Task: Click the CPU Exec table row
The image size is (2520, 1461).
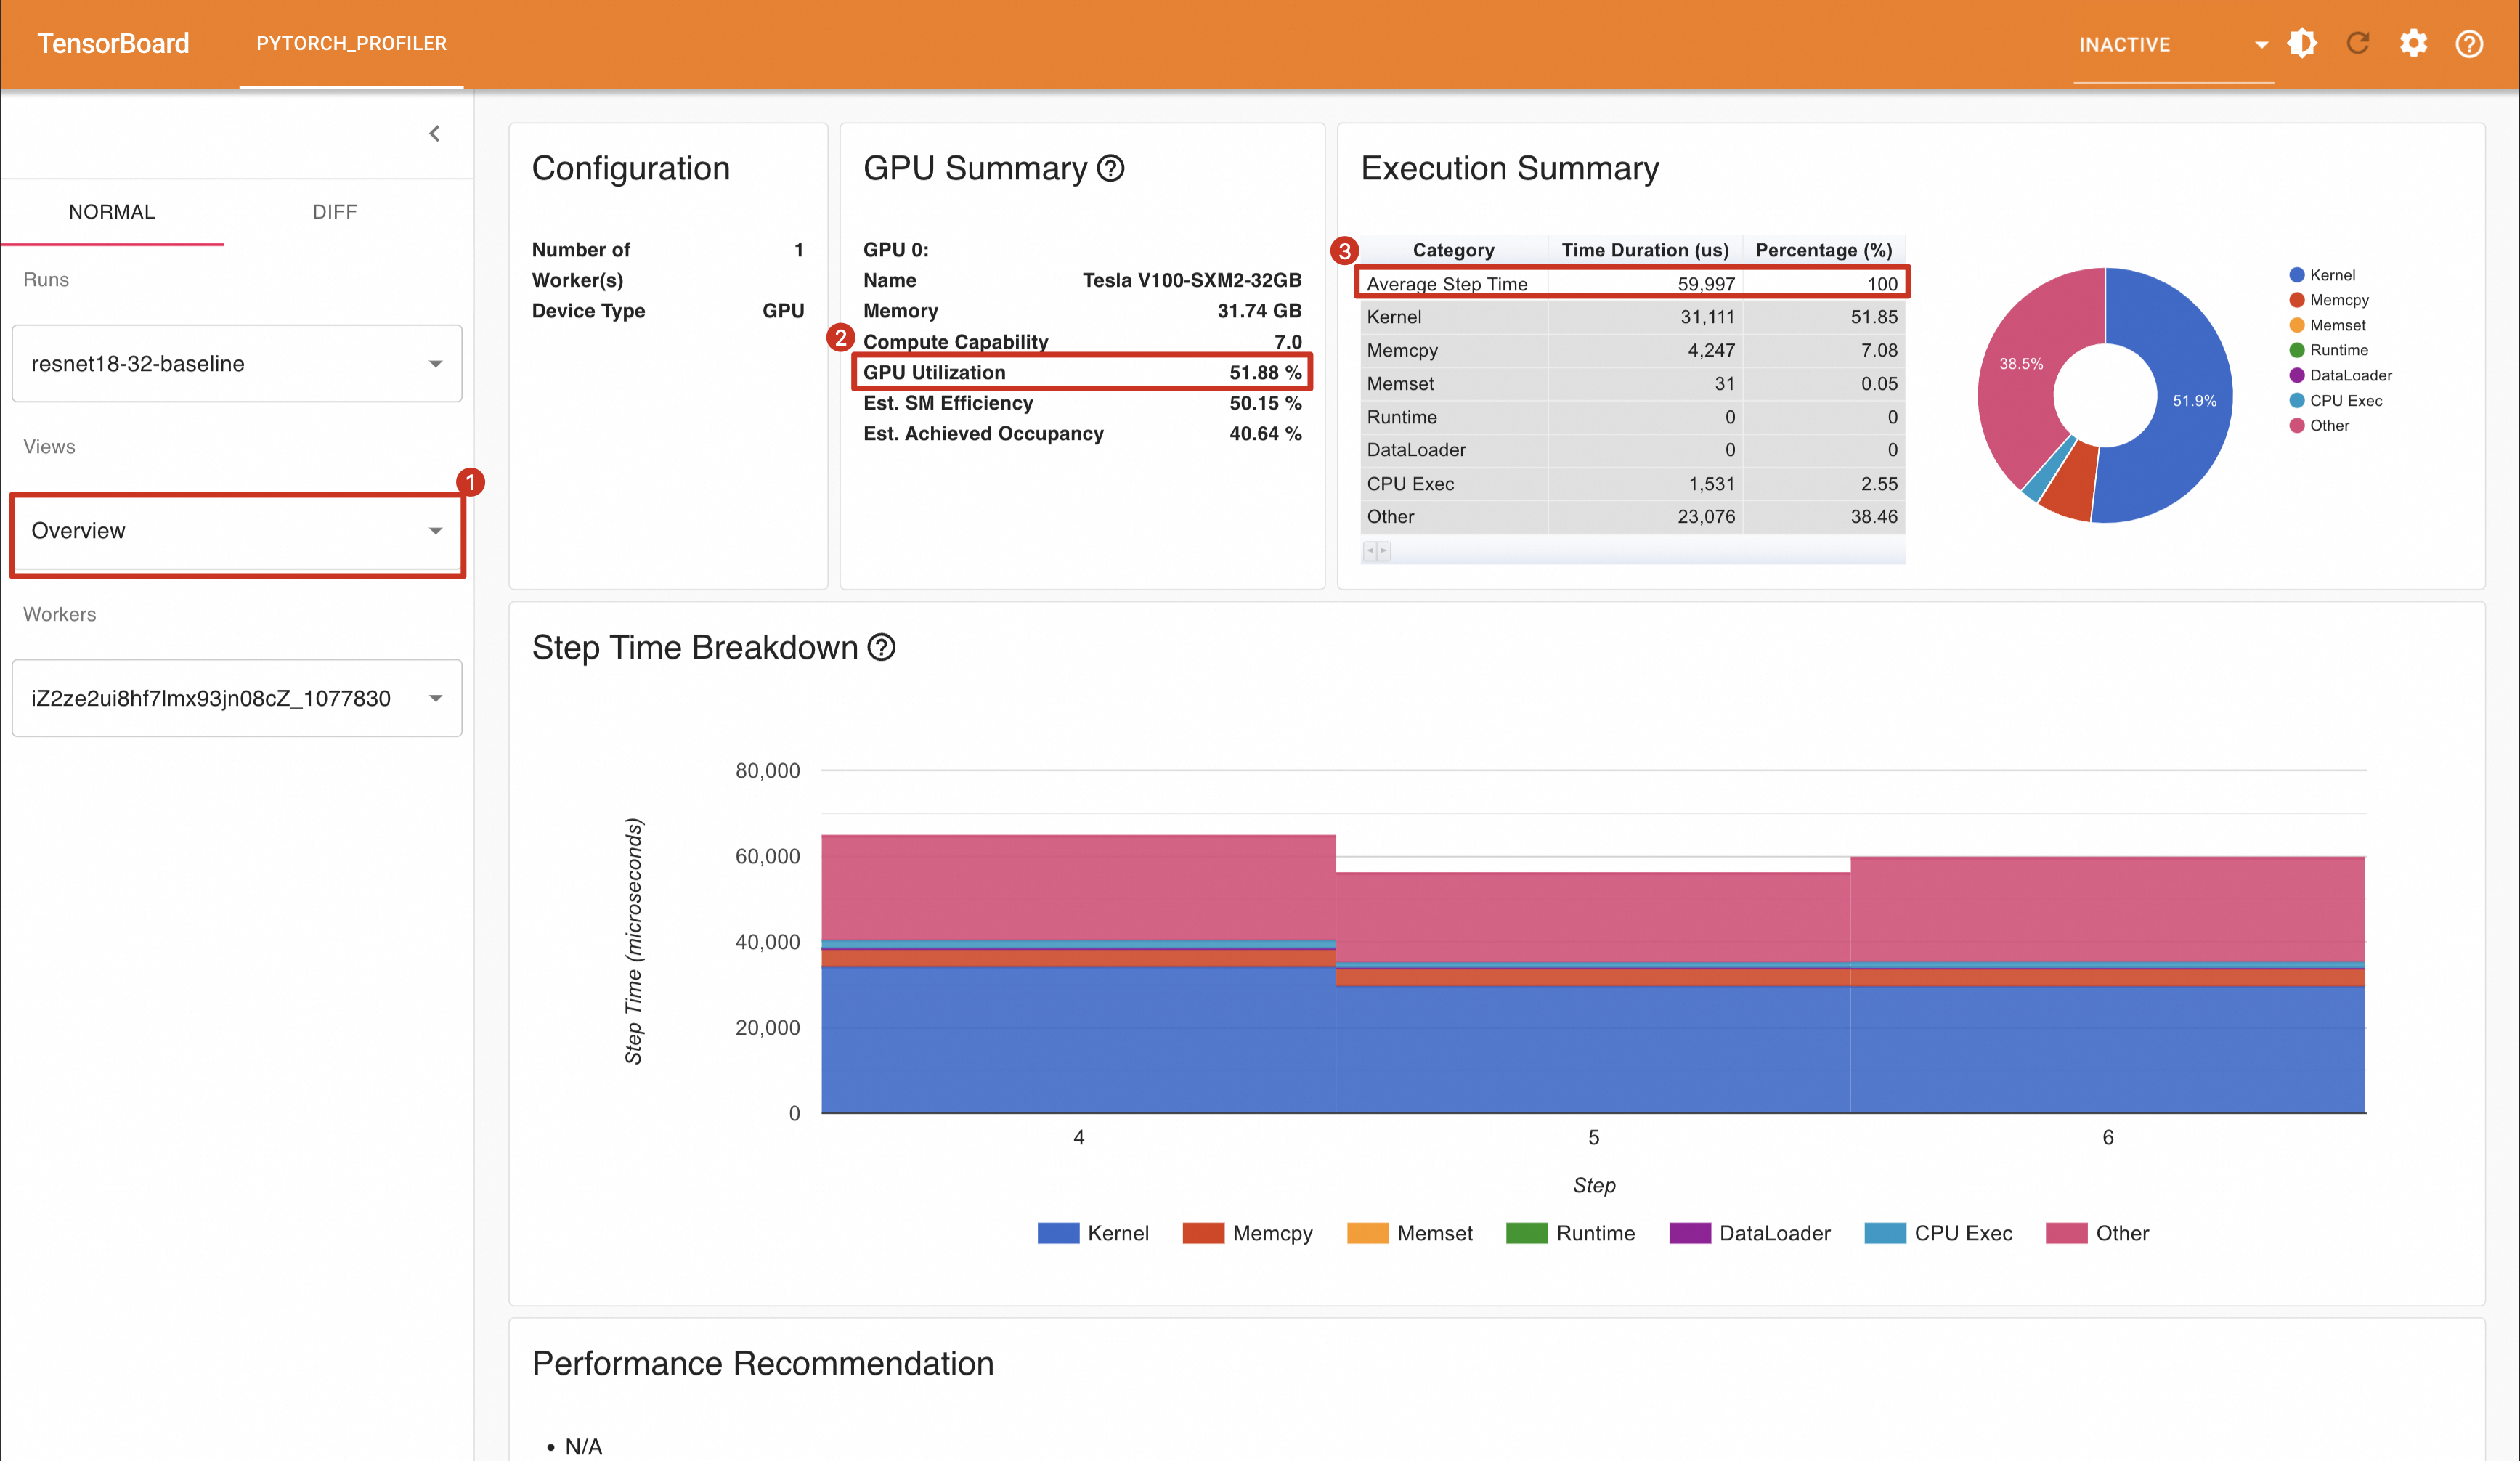Action: [1632, 484]
